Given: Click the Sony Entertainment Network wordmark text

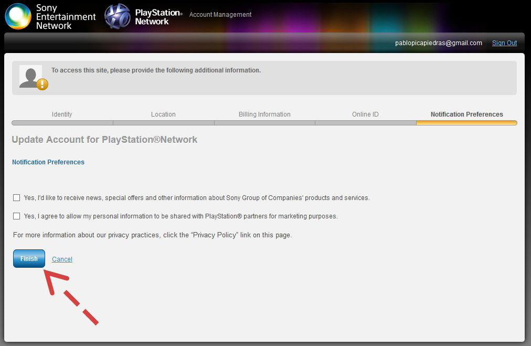Looking at the screenshot, I should coord(66,17).
